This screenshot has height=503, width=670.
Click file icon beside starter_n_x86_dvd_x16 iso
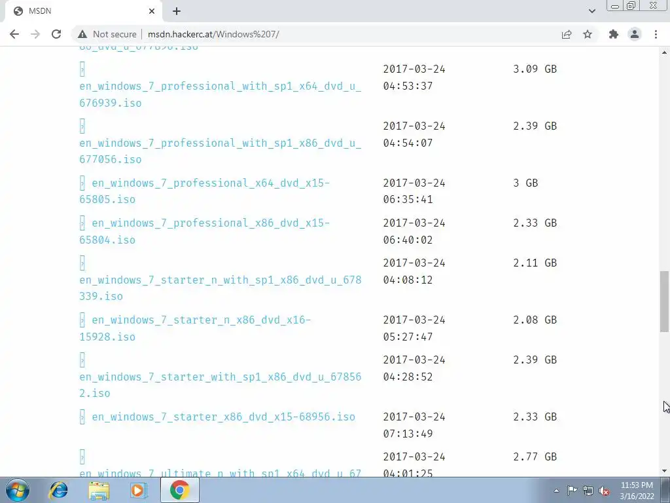[82, 320]
